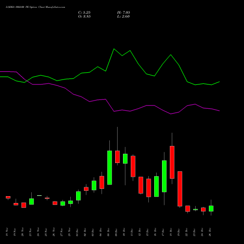
Task: Select the green candle for 10 Dec
Action: point(125,159)
